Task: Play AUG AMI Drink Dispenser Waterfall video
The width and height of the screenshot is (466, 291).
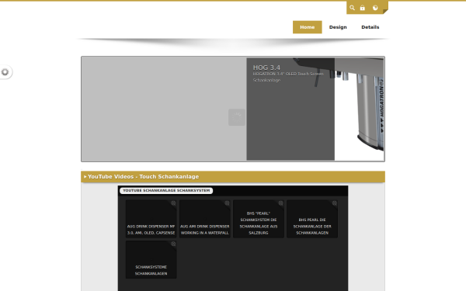Action: click(205, 219)
